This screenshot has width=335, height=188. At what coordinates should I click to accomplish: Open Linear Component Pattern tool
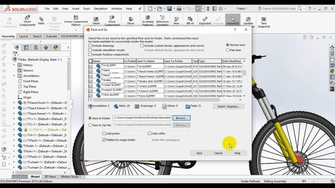coord(76,21)
